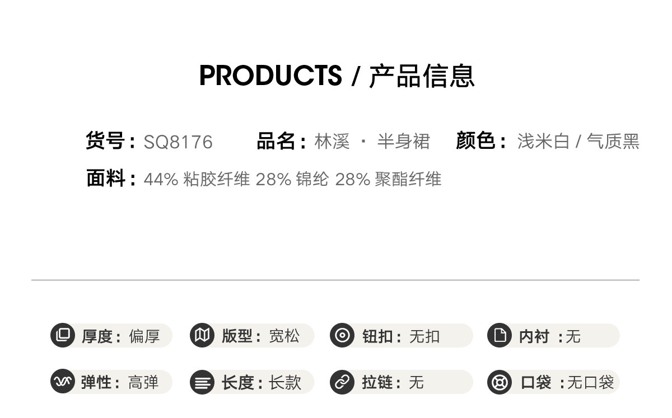672x418 pixels.
Task: Click the lining (内衬) document icon
Action: [500, 336]
